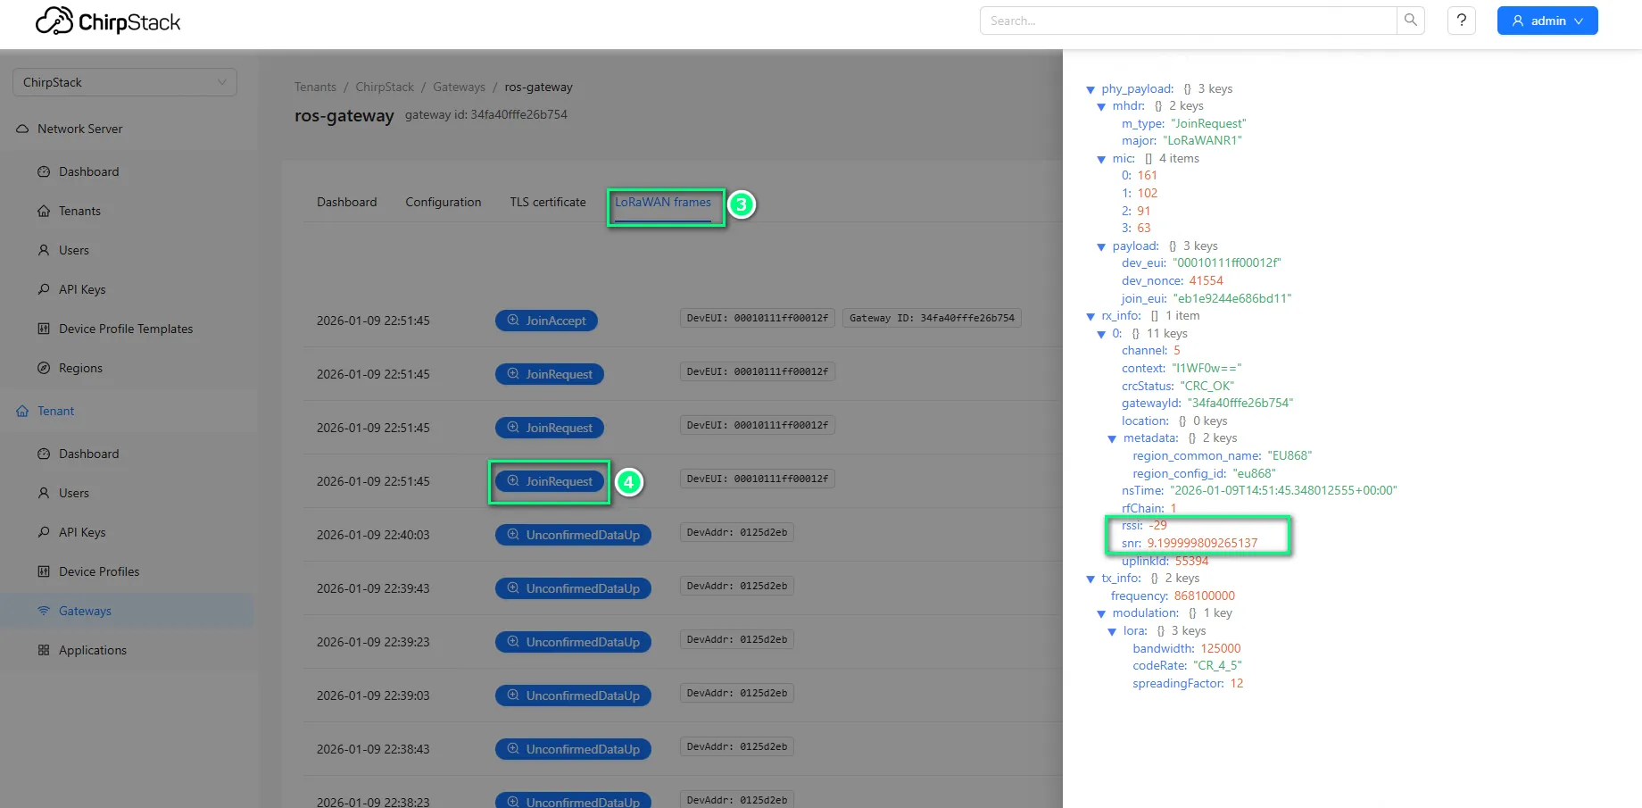Open the JoinAccept frame details

pyautogui.click(x=546, y=321)
